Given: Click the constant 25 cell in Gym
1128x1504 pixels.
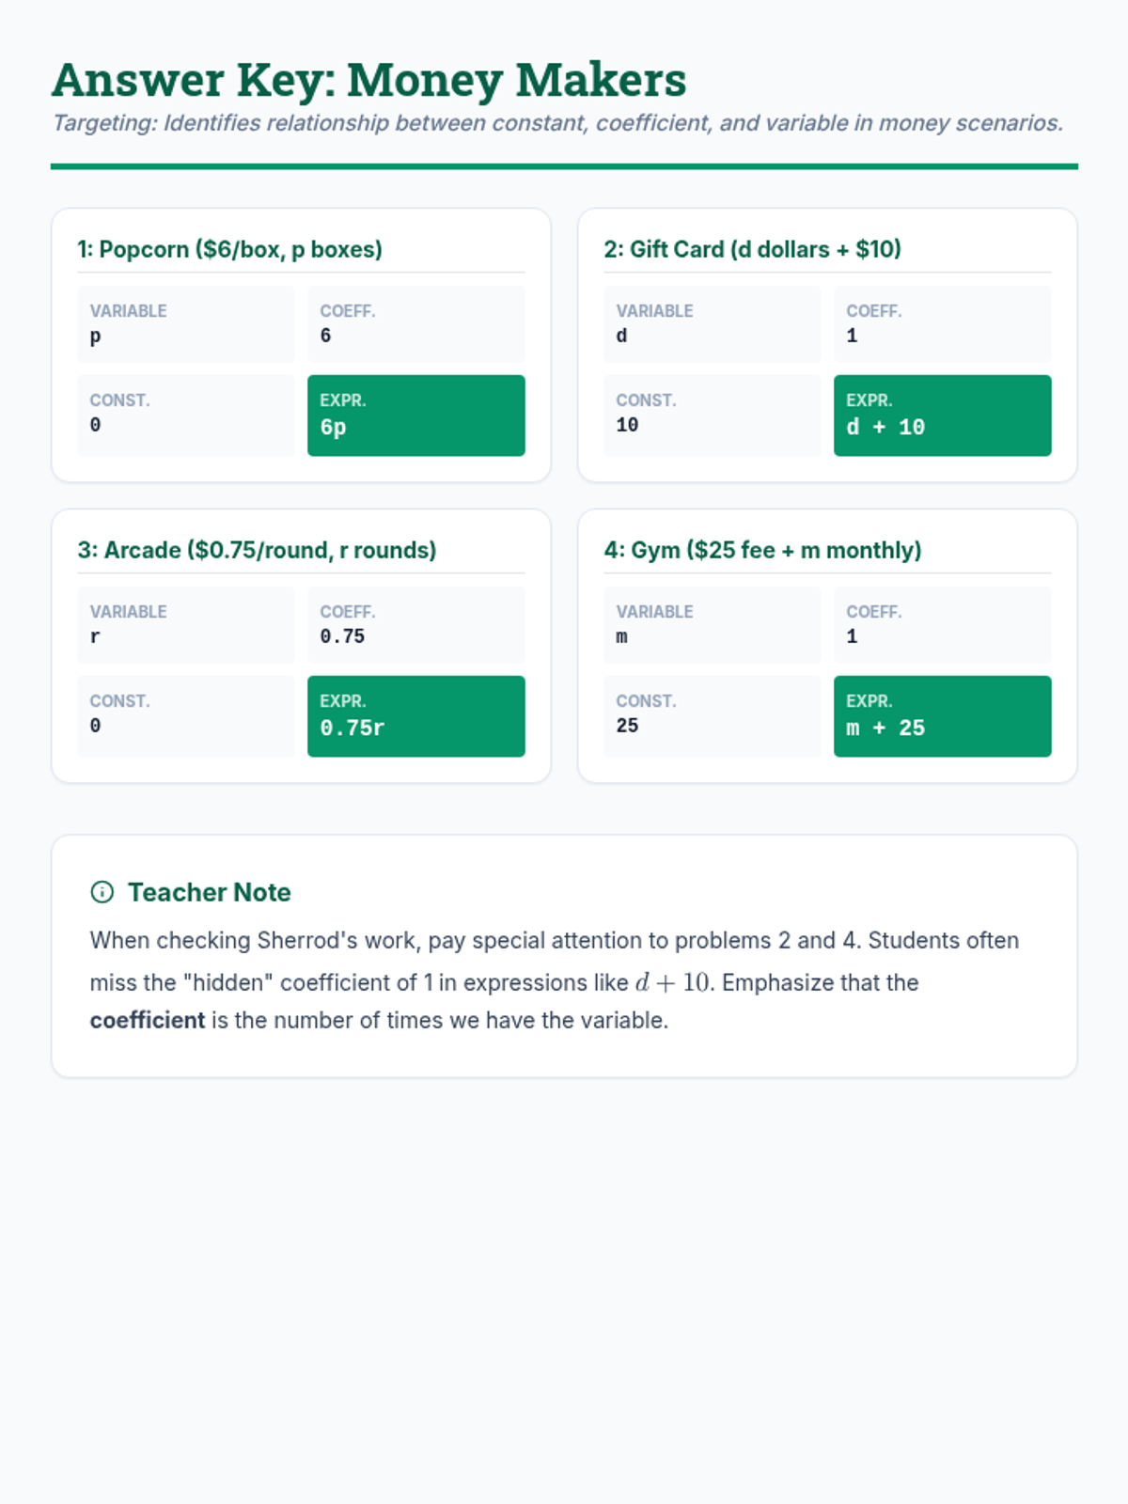Looking at the screenshot, I should pyautogui.click(x=712, y=715).
